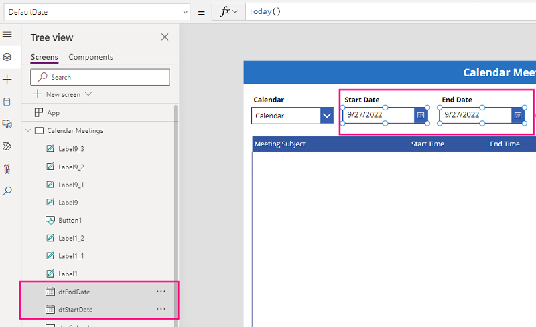Click the App grid icon
The height and width of the screenshot is (327, 536).
click(39, 112)
